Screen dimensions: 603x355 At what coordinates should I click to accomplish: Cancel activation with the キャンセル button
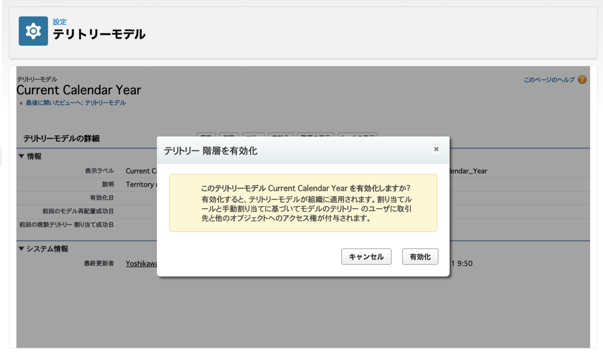366,256
